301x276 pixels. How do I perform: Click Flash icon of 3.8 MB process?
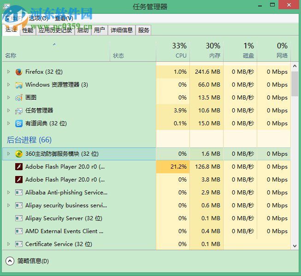(x=19, y=180)
